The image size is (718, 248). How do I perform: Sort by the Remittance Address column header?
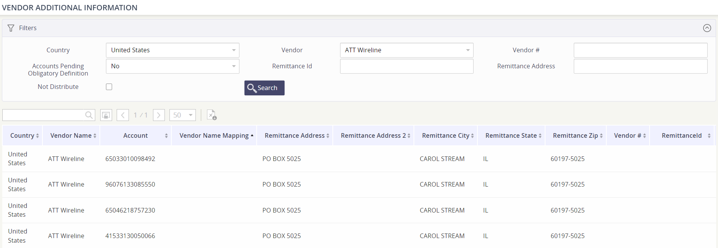coord(295,135)
